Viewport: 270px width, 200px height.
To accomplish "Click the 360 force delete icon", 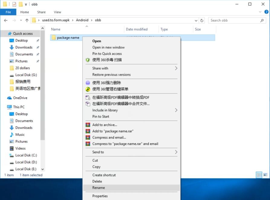I will [88, 83].
